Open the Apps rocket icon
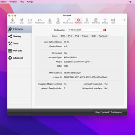 (22, 21)
